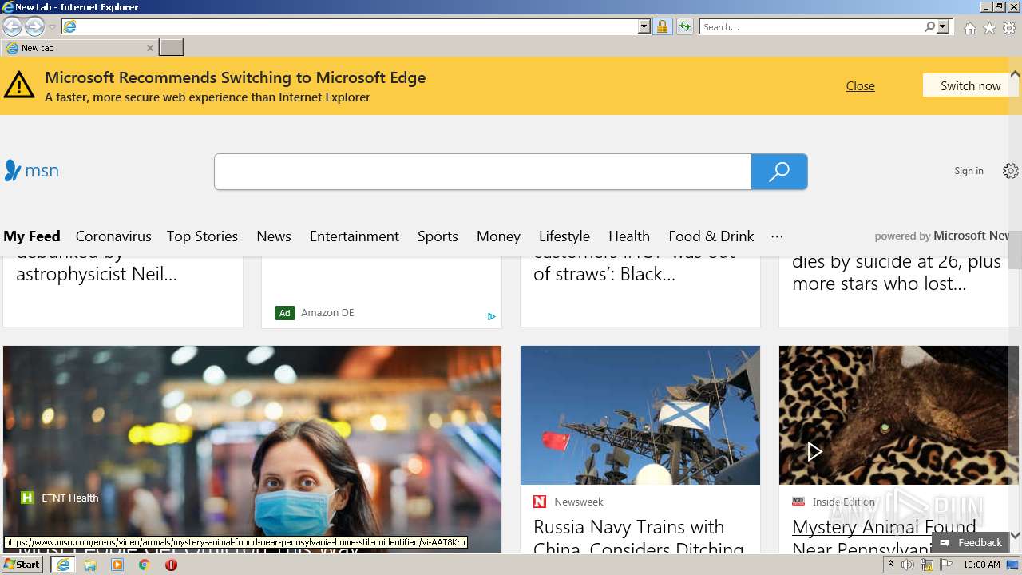1022x575 pixels.
Task: Open the Top Stories section
Action: click(x=202, y=236)
